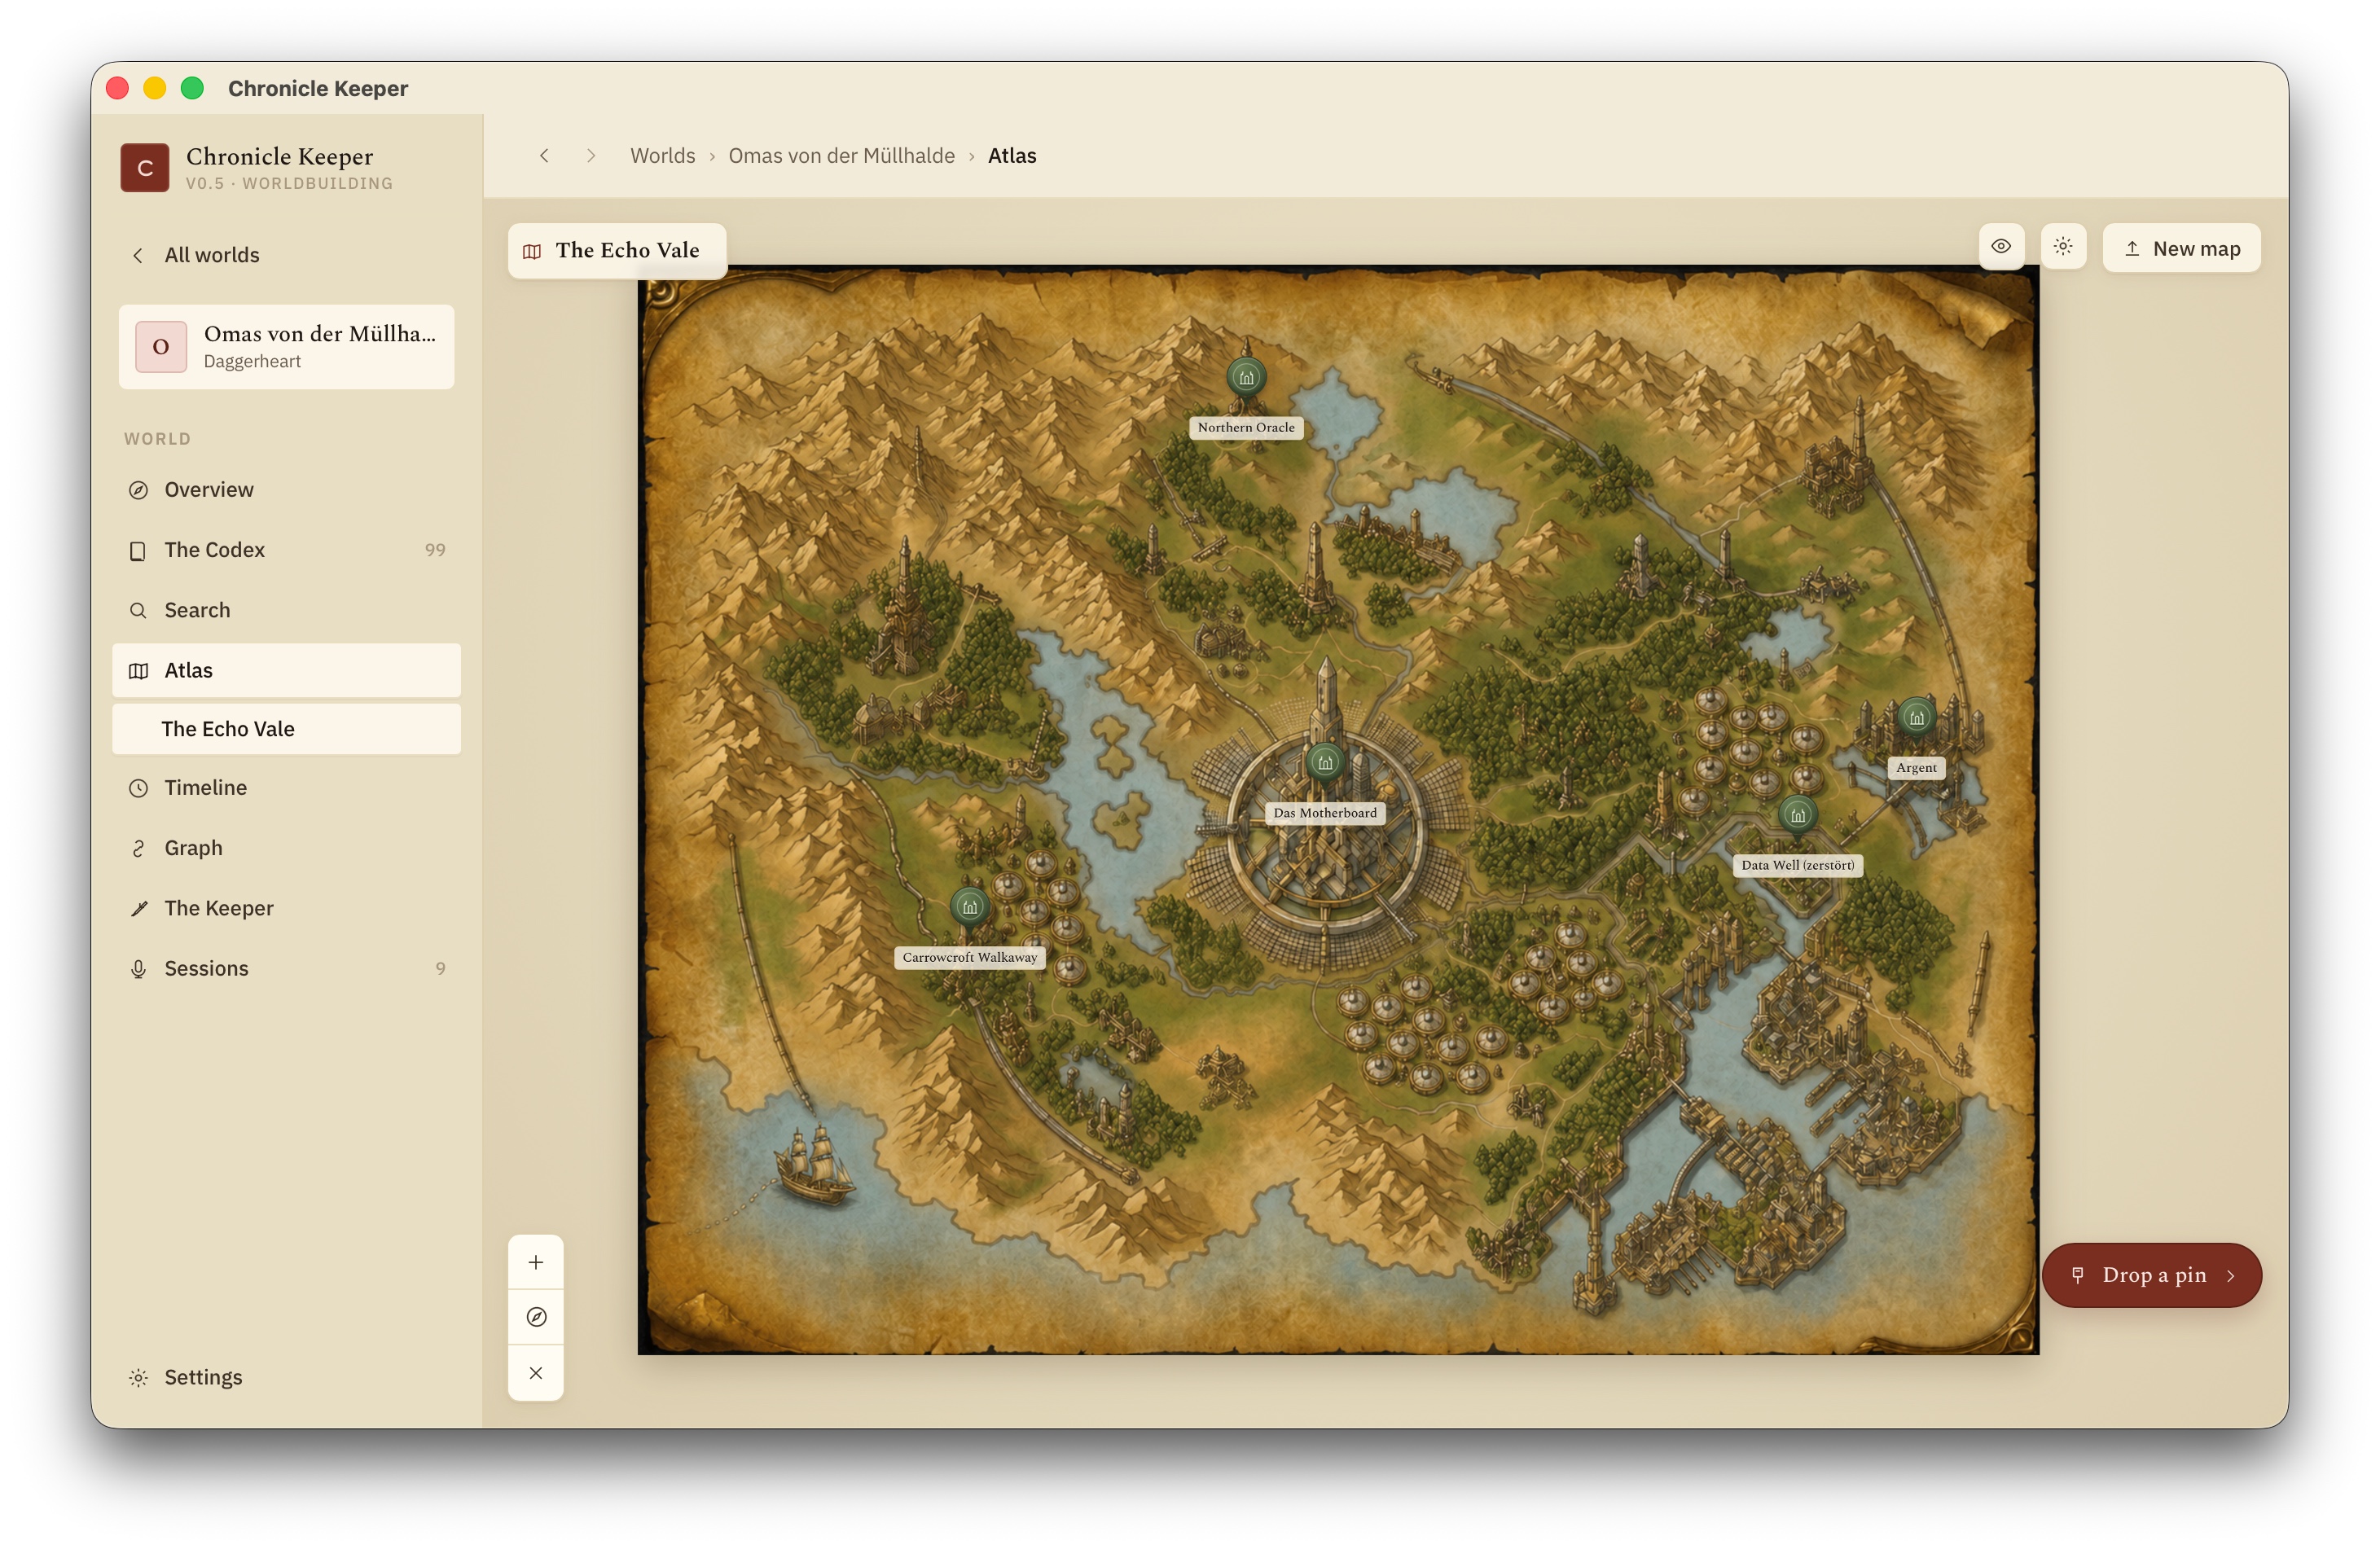Click the Chronicle Keeper C logo

[145, 168]
